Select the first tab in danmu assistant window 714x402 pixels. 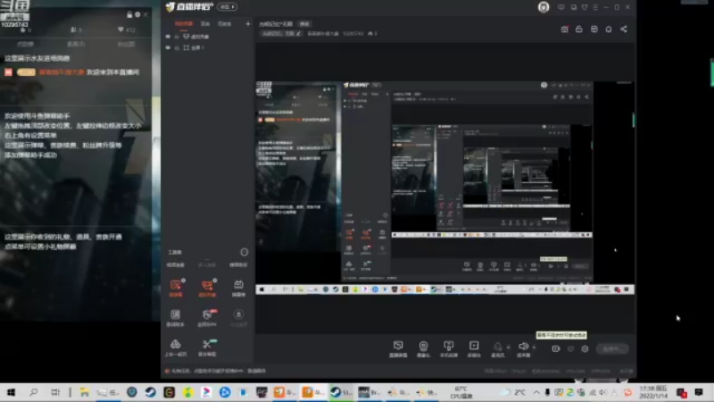pyautogui.click(x=26, y=44)
